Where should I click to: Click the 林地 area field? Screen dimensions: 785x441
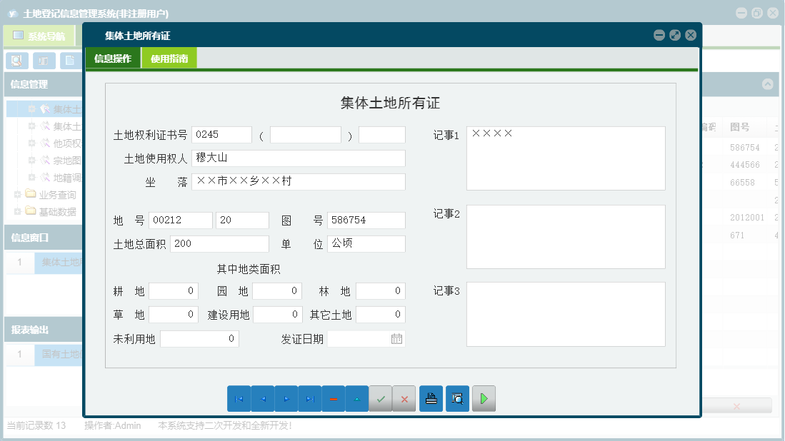click(381, 290)
